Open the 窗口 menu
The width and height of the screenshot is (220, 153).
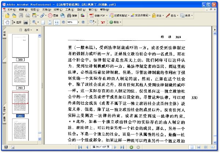pyautogui.click(x=93, y=10)
